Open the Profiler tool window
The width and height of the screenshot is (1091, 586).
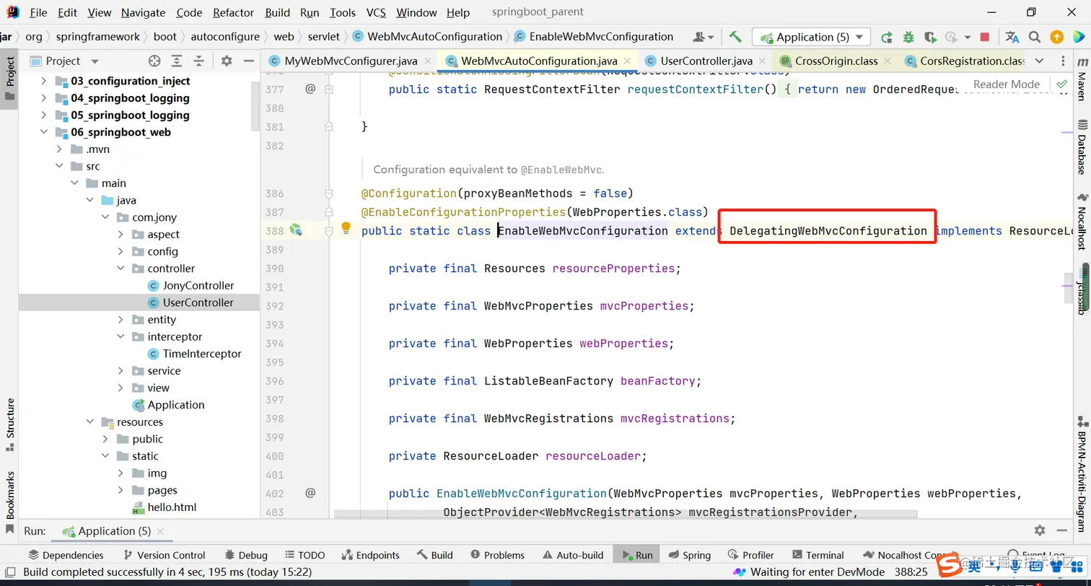coord(750,555)
